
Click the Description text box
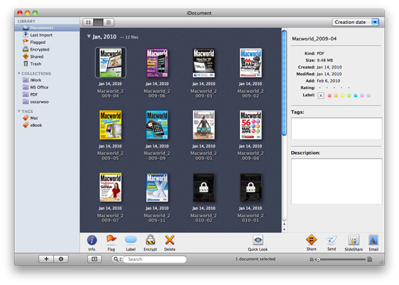tap(336, 181)
